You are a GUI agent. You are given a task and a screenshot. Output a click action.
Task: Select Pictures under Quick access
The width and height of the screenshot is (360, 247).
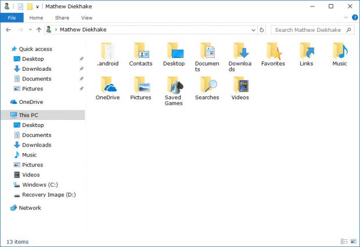coord(33,89)
